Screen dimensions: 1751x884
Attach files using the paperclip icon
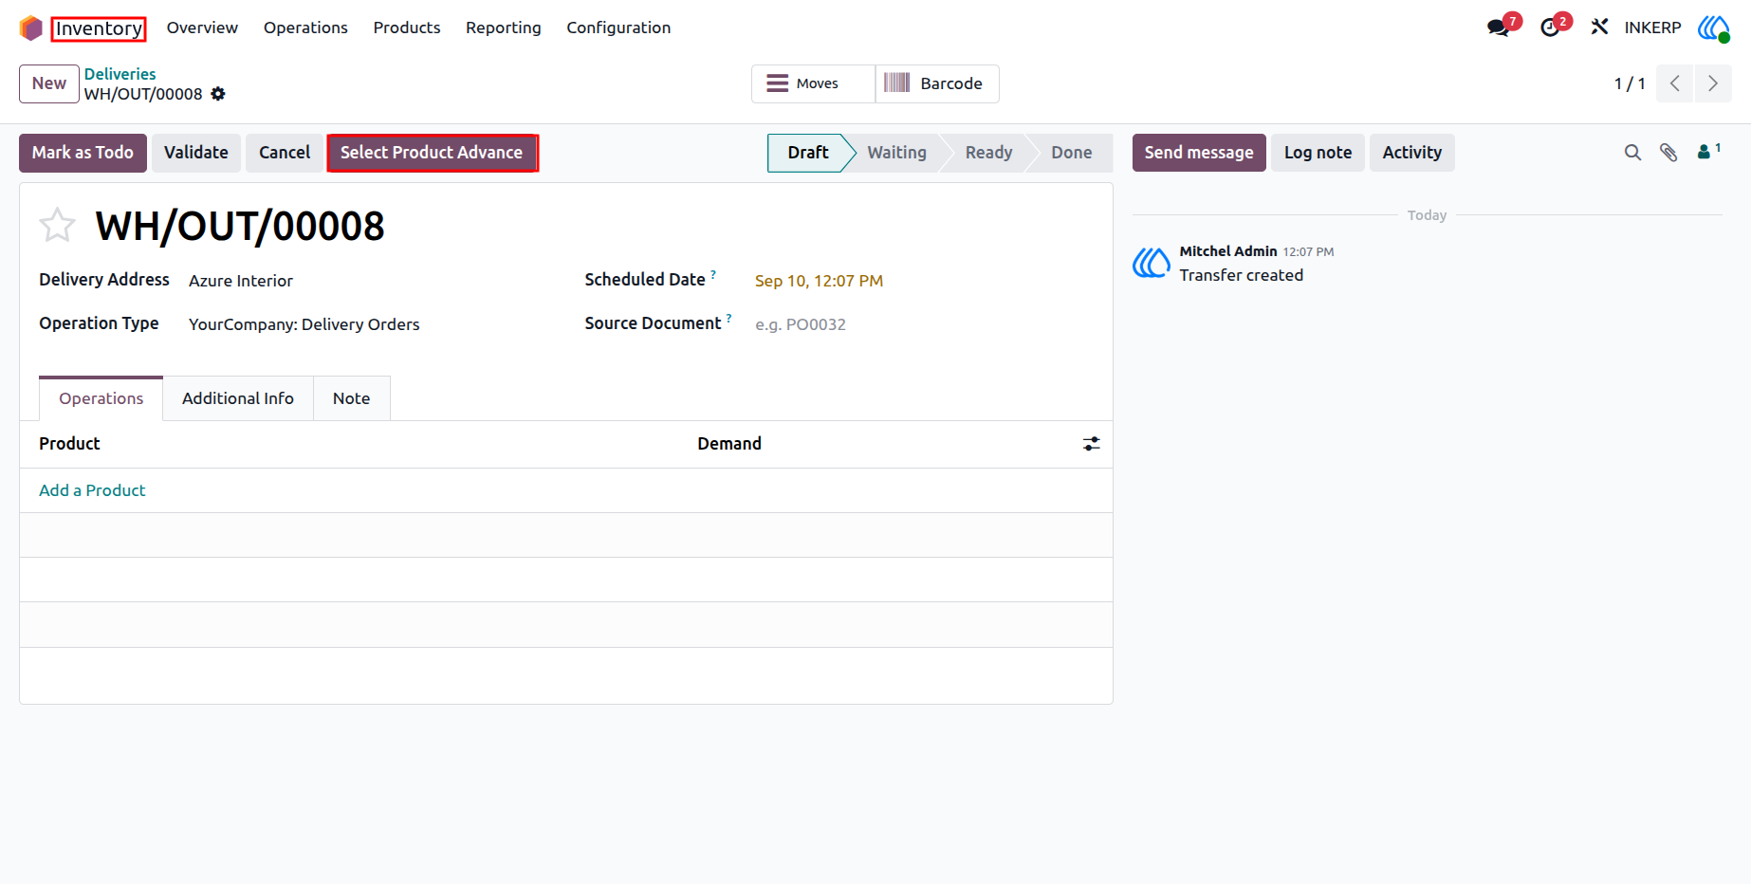click(1668, 153)
